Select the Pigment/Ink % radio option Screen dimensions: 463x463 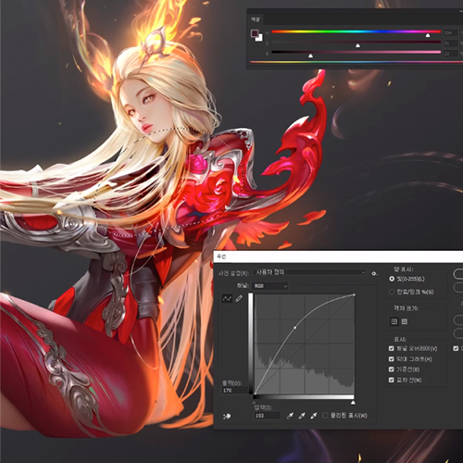tap(392, 292)
